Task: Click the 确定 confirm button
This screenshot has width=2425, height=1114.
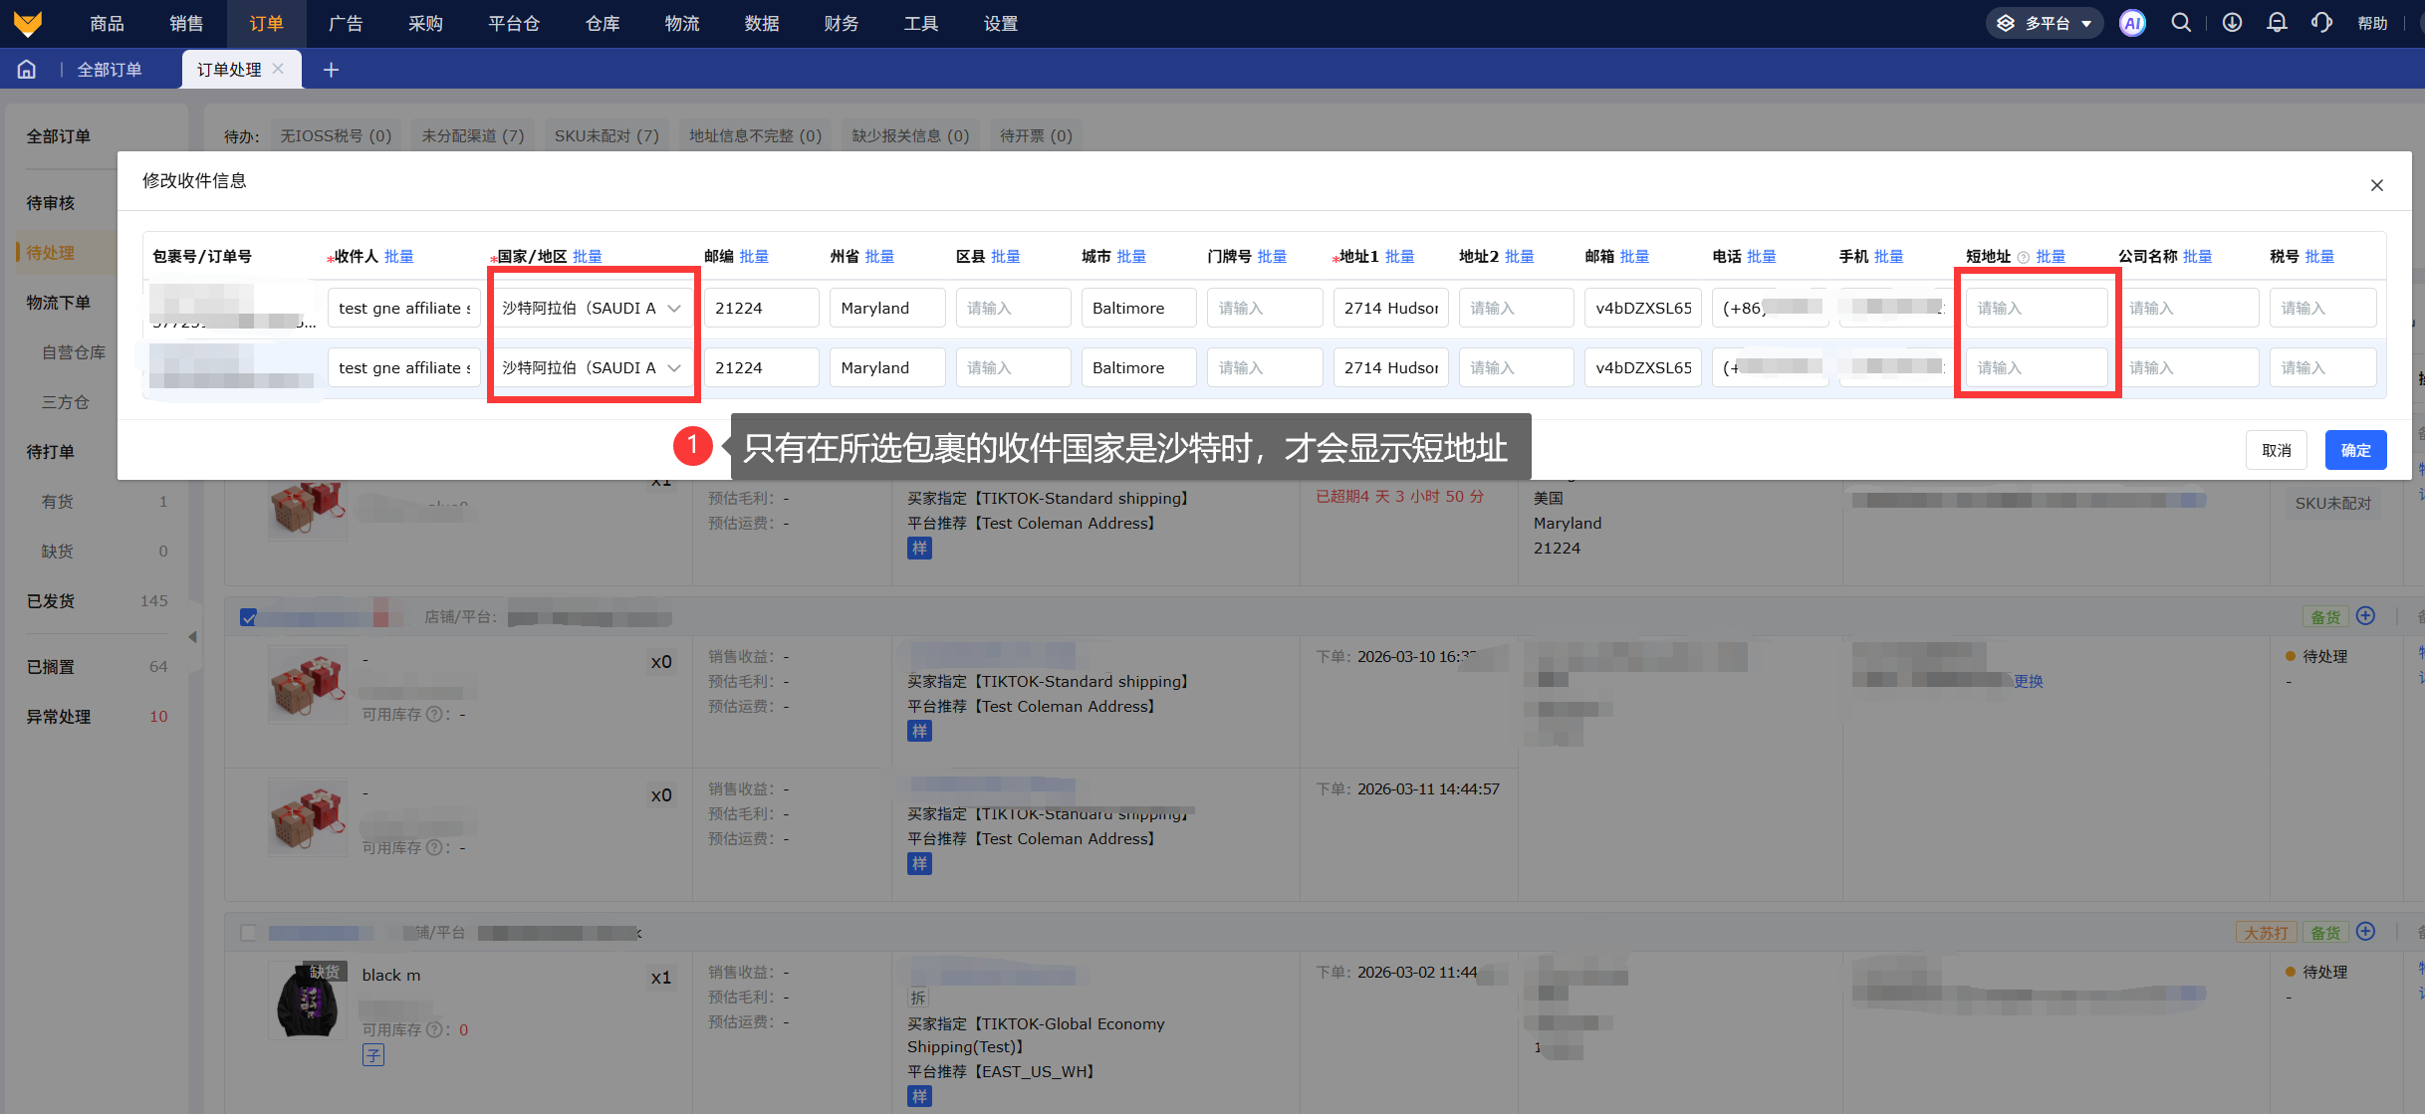Action: (x=2355, y=450)
